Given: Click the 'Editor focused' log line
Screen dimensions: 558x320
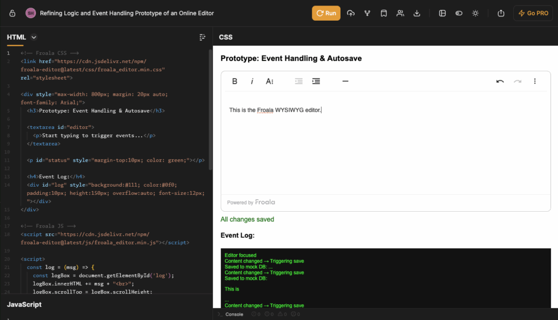Looking at the screenshot, I should (x=240, y=255).
